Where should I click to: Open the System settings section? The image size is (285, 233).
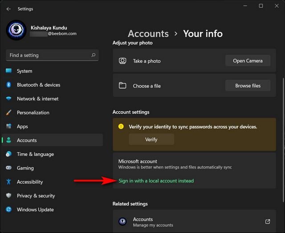(x=24, y=71)
